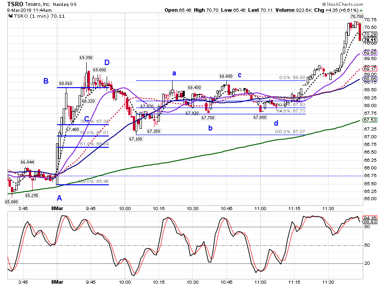Select the Volume 823.6K reading
Viewport: 384px width, 286px height.
pos(294,10)
